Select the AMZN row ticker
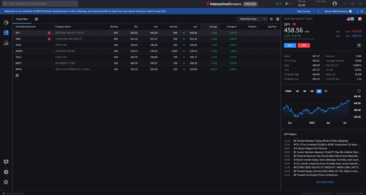 point(19,51)
